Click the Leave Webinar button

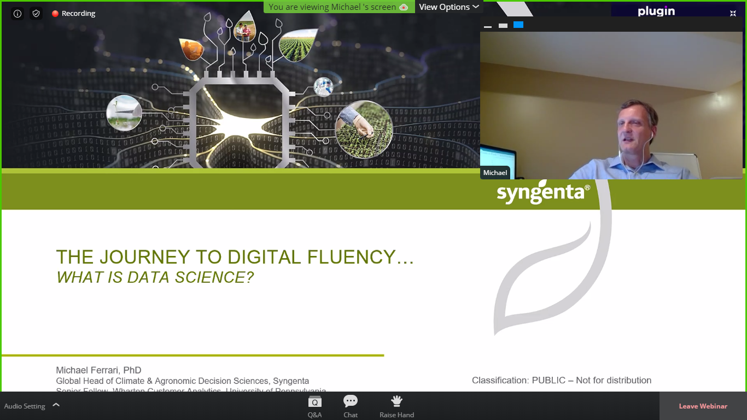(x=703, y=406)
